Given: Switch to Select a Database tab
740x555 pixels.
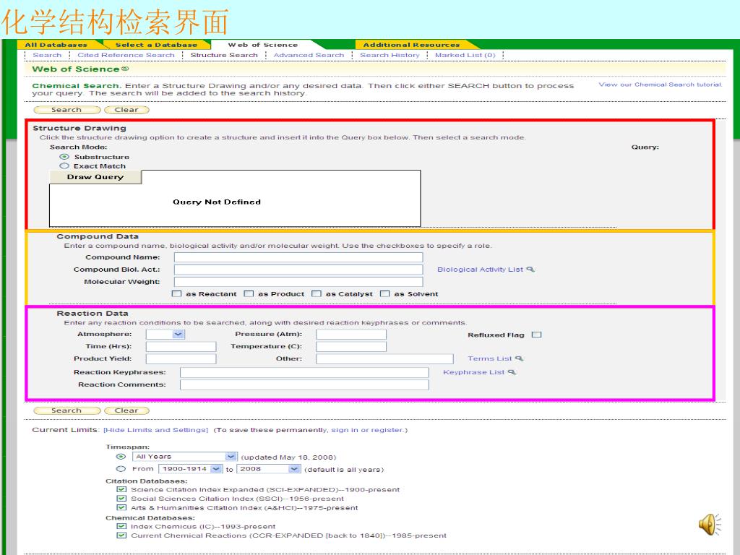Looking at the screenshot, I should point(156,45).
